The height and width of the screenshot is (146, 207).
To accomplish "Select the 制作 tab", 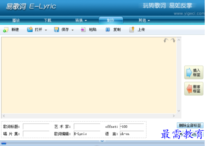I will click(x=111, y=20).
